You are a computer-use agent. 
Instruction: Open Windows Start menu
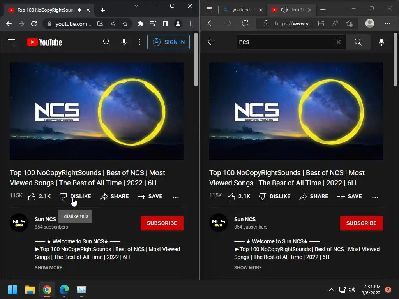click(x=12, y=290)
